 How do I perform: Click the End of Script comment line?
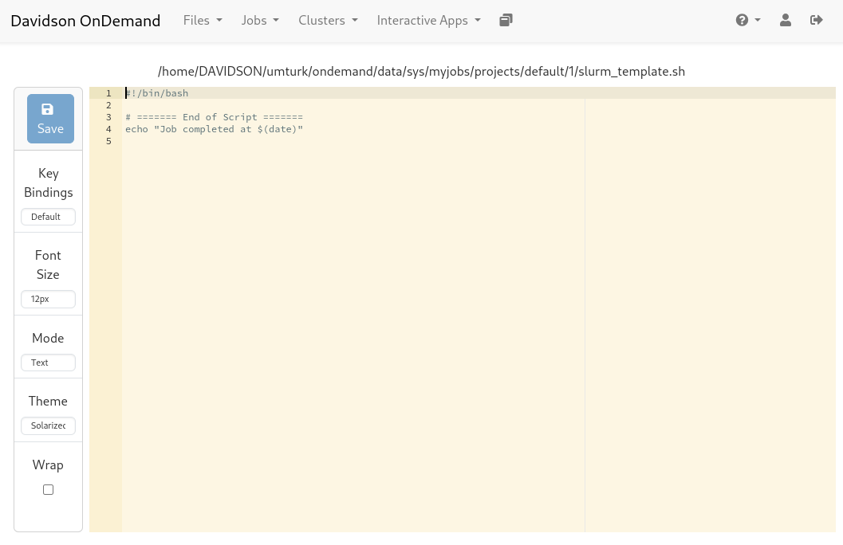(x=214, y=117)
